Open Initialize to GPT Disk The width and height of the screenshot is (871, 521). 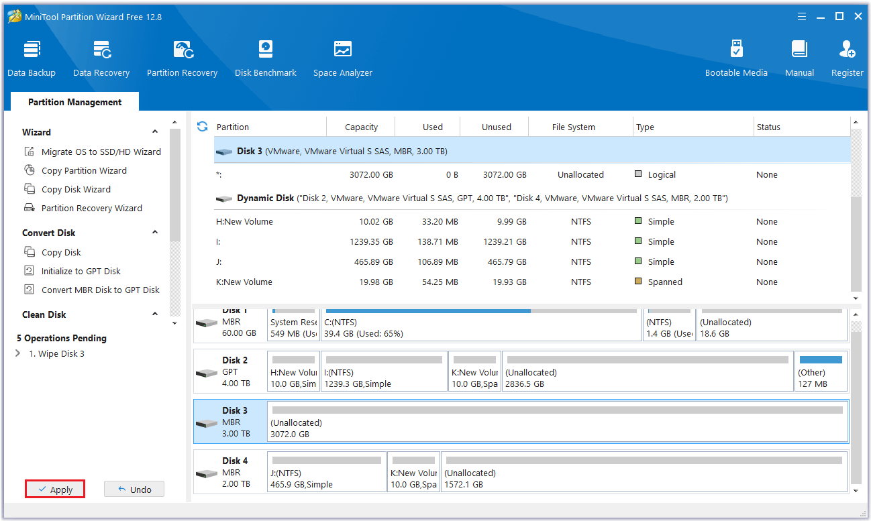pyautogui.click(x=81, y=271)
